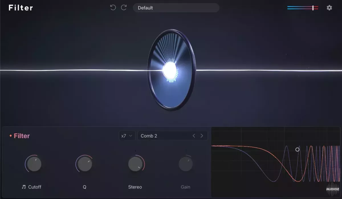Click the glowing lens visualizer

point(171,70)
